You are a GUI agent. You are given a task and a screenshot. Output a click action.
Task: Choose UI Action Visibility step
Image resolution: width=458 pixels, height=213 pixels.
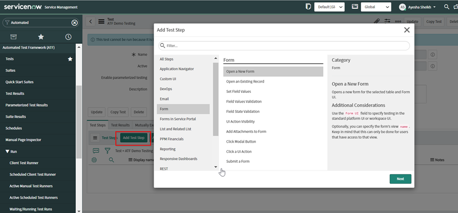point(273,122)
